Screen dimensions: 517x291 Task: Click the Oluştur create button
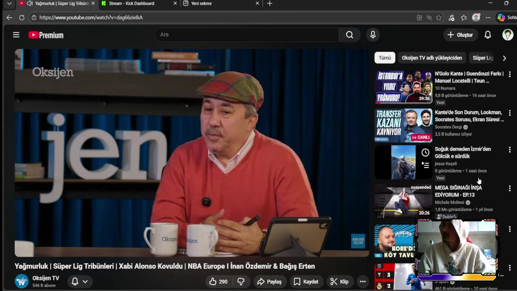click(460, 35)
